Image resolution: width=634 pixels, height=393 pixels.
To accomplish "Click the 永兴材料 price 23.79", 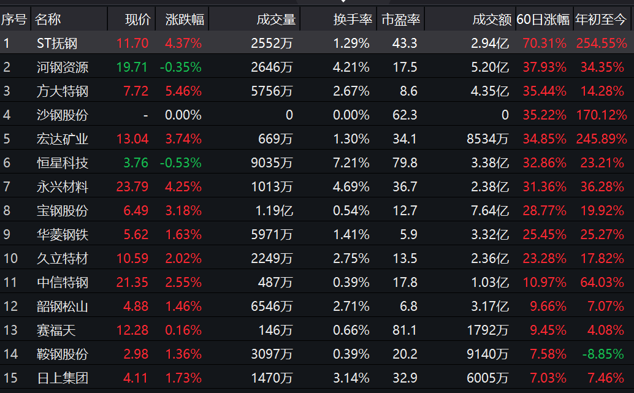I will pos(132,187).
